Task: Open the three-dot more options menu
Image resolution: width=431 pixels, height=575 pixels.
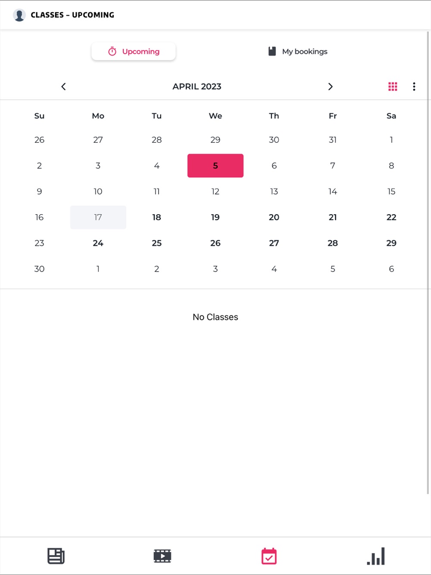Action: (x=414, y=87)
